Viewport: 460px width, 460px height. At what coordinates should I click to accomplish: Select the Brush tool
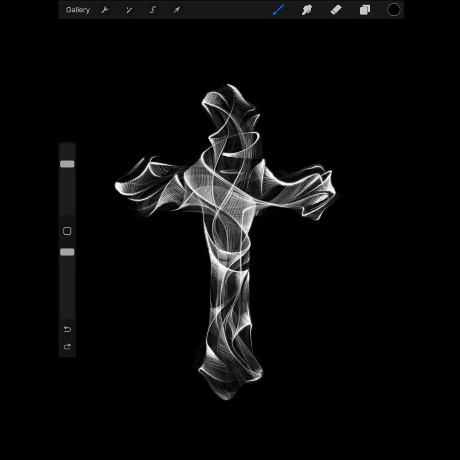pos(278,10)
